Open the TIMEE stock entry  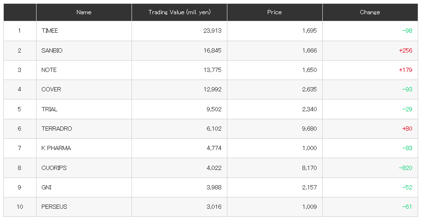click(x=50, y=31)
